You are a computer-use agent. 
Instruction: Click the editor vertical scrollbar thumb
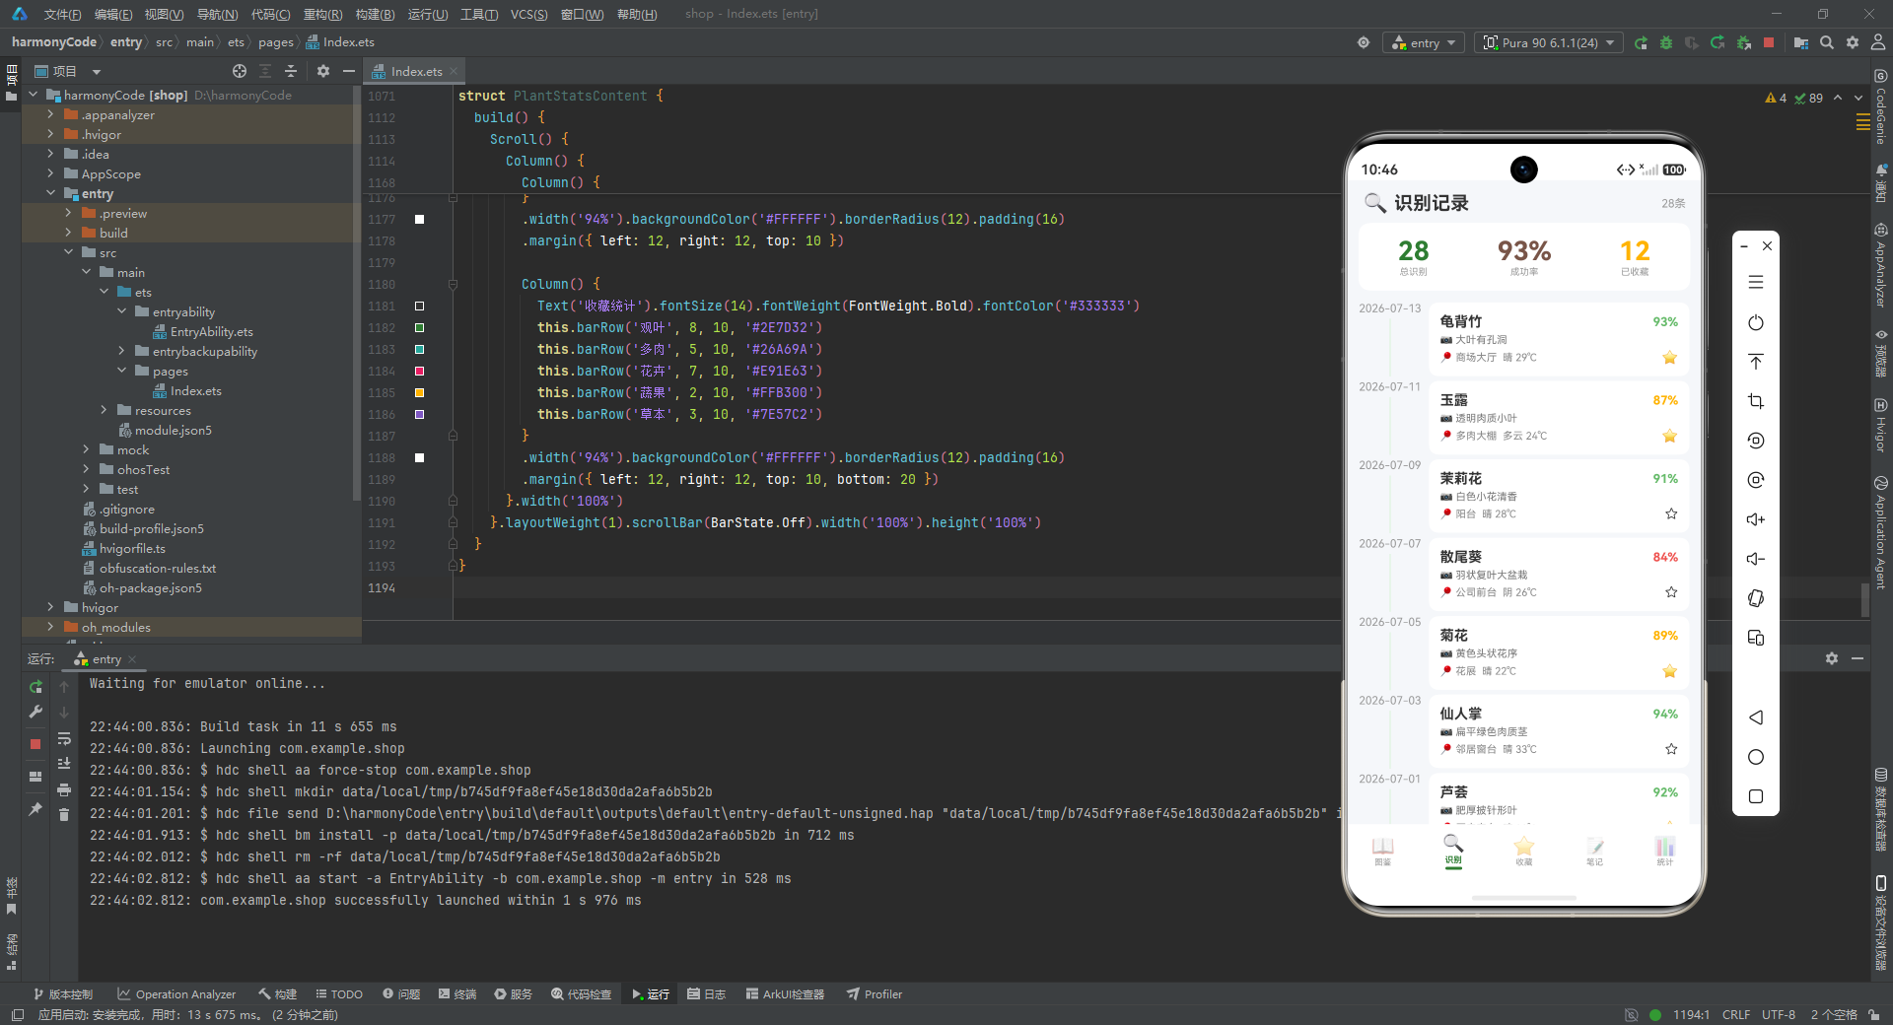tap(1865, 598)
